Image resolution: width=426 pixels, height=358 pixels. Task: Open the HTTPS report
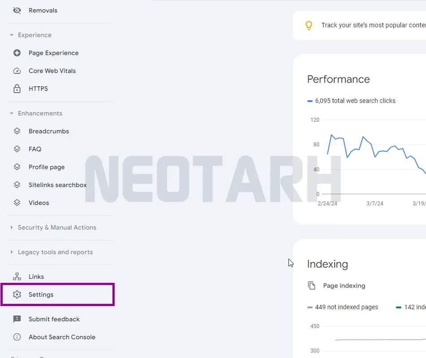(38, 89)
